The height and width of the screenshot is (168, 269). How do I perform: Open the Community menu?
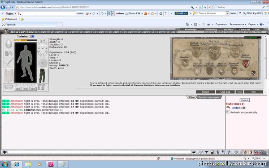(x=211, y=29)
